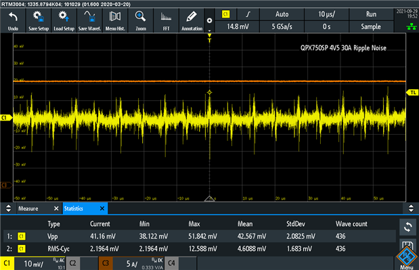Screen dimensions: 419x270
Task: Activate the Zoom tool
Action: [141, 20]
